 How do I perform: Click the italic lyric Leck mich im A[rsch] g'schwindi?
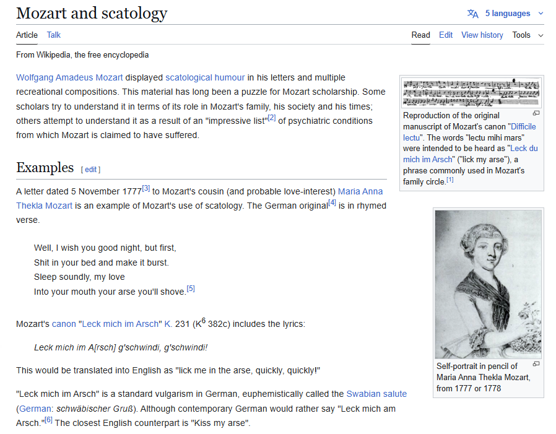click(121, 348)
